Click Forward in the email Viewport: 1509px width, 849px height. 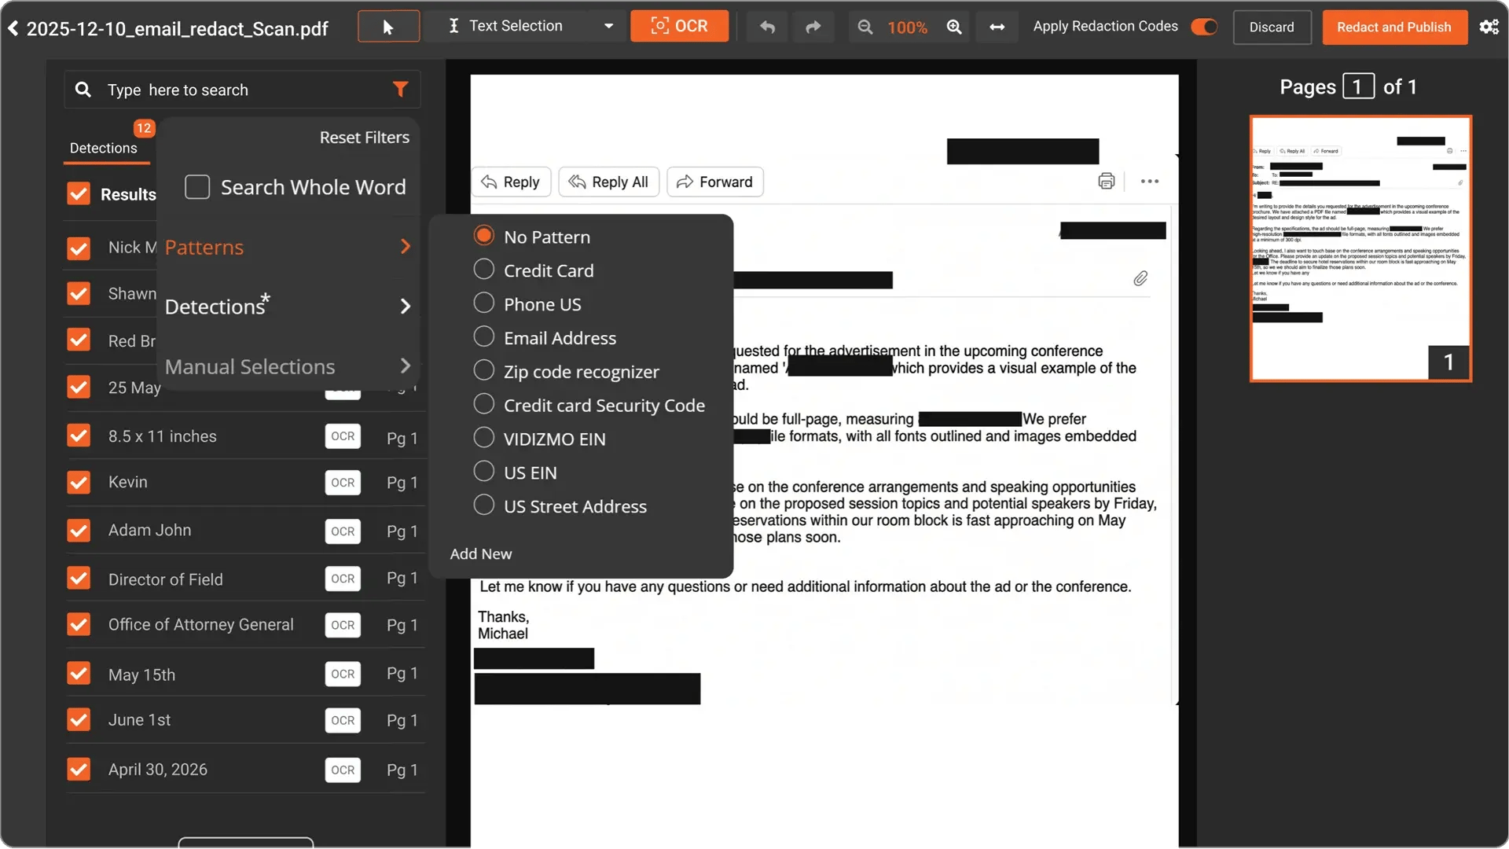pos(715,182)
